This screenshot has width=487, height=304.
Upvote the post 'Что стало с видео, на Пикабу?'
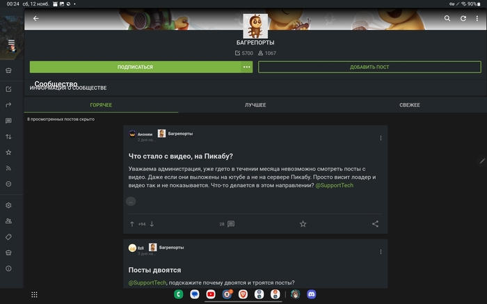(x=132, y=224)
